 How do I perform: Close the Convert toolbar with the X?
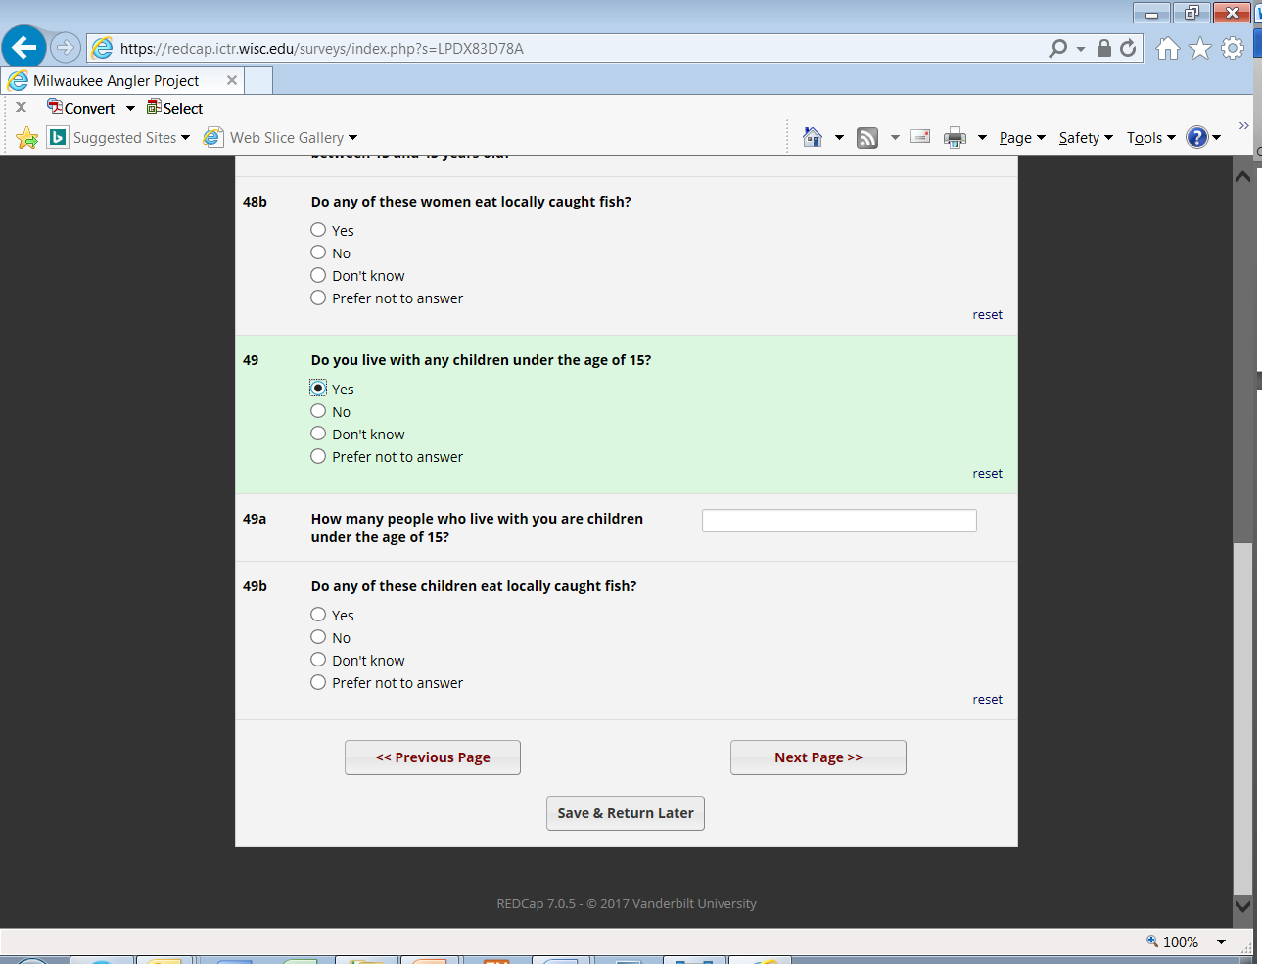(21, 107)
